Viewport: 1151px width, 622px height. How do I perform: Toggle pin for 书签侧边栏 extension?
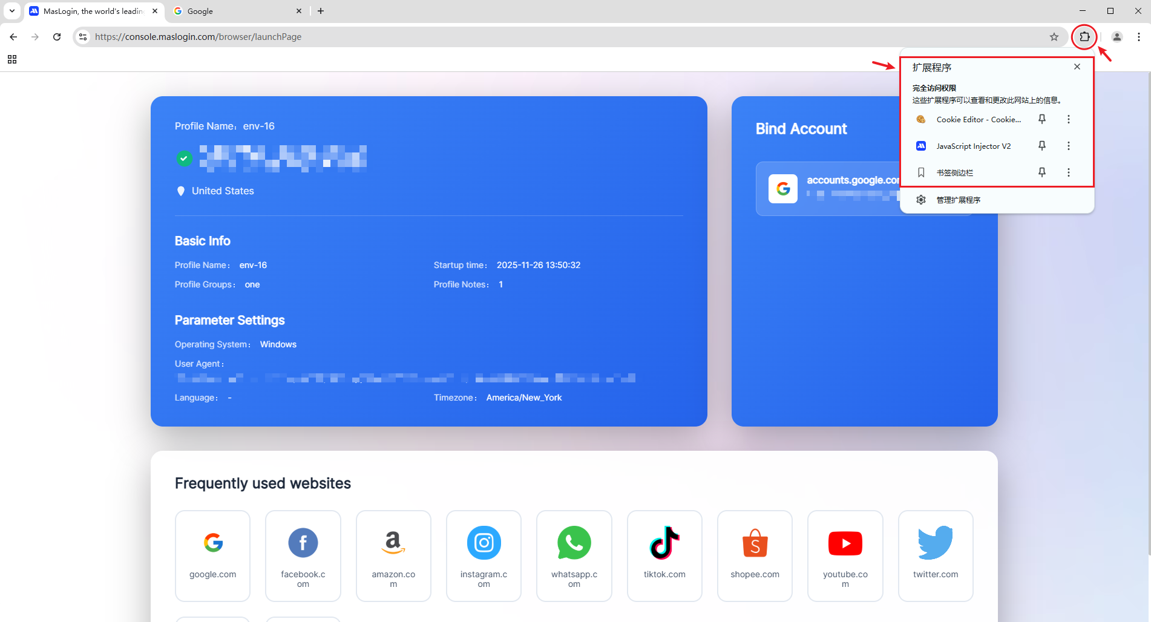tap(1042, 172)
